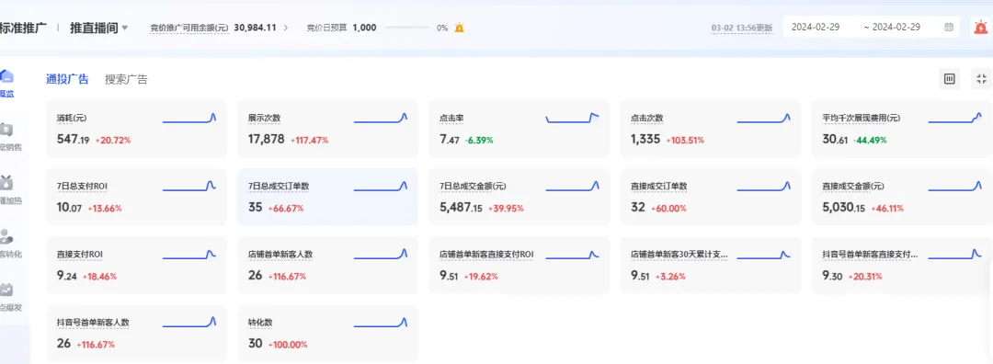
Task: Collapse the metrics panel with shrink icon
Action: point(982,79)
